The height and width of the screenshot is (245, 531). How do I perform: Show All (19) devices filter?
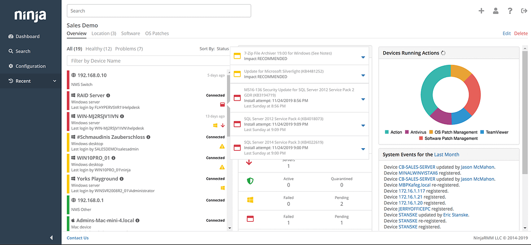coord(75,49)
